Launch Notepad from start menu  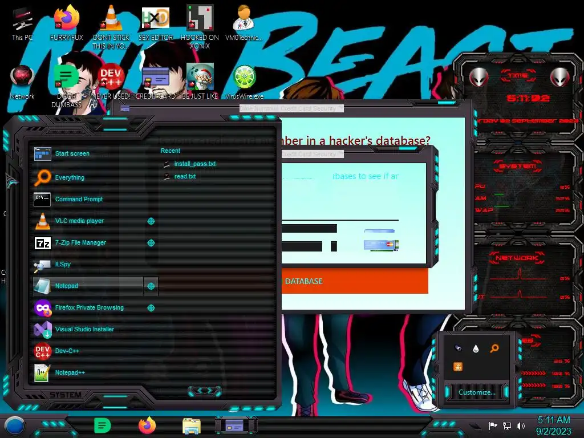tap(88, 286)
